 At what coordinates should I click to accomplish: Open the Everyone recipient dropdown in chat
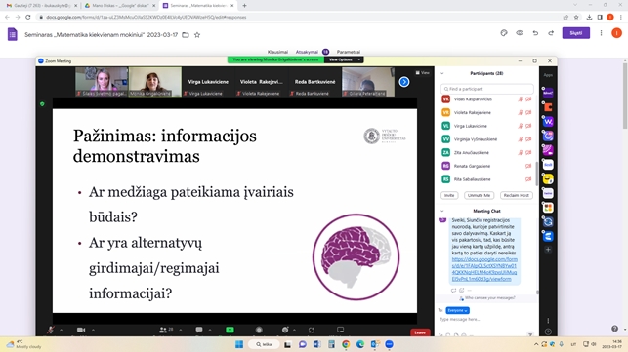pos(457,310)
